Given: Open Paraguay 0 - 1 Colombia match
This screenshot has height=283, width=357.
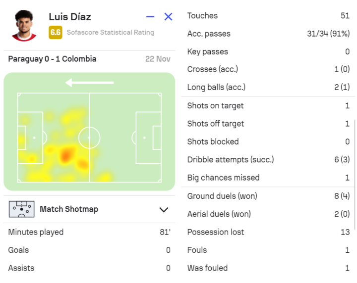Looking at the screenshot, I should (53, 59).
